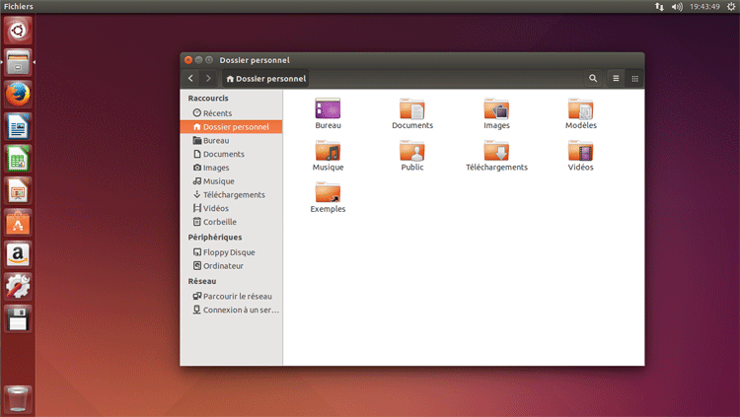
Task: Click the clock showing 19:43:49
Action: point(704,7)
